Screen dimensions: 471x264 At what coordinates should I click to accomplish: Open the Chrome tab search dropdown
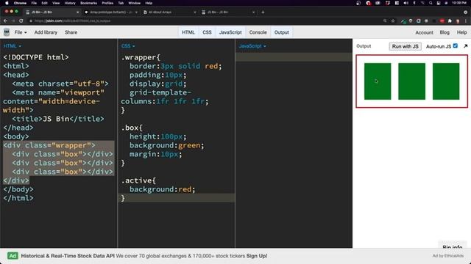466,12
